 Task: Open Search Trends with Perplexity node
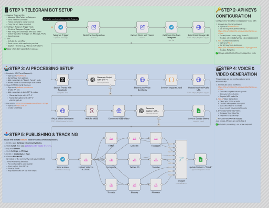(x=62, y=80)
